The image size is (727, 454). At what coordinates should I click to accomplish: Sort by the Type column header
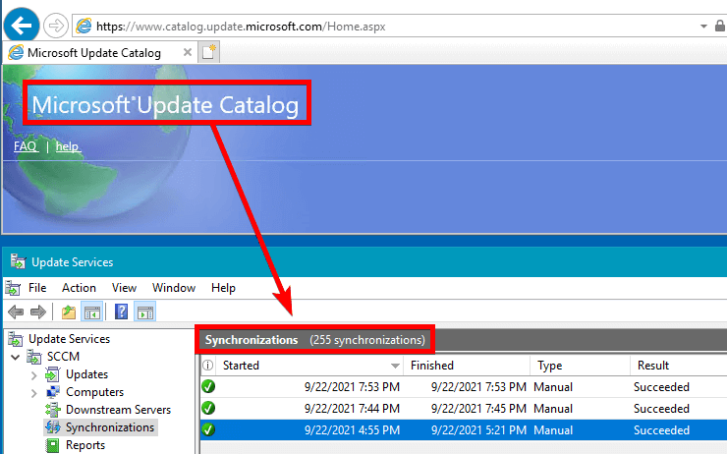point(581,366)
